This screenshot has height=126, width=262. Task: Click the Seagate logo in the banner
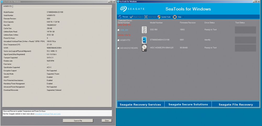tap(132, 9)
